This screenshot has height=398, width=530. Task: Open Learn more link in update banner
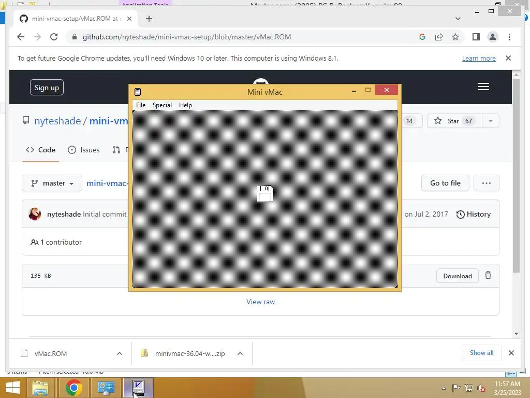pos(479,58)
